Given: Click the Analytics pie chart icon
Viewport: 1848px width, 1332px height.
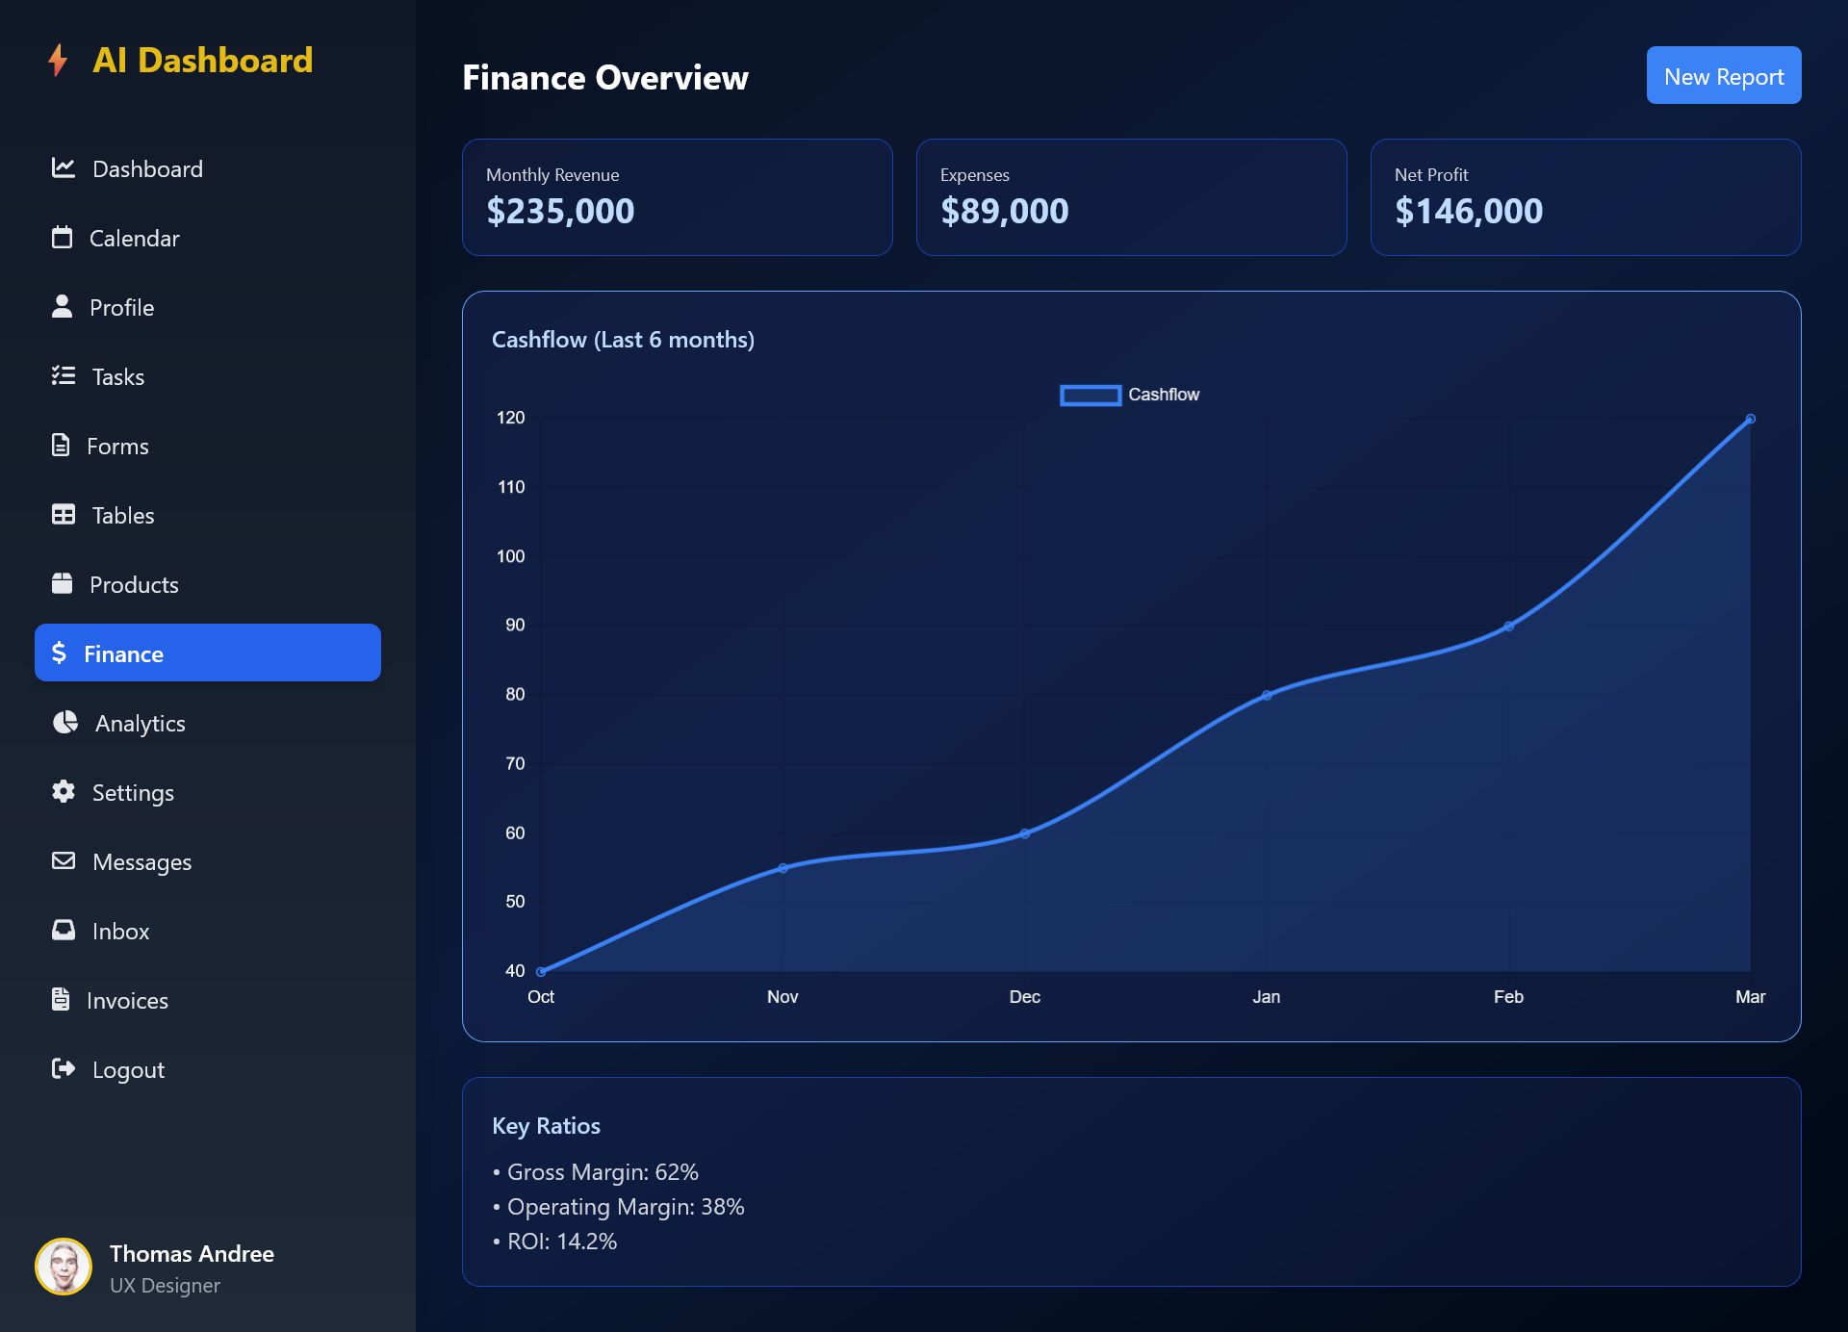Looking at the screenshot, I should pyautogui.click(x=64, y=722).
